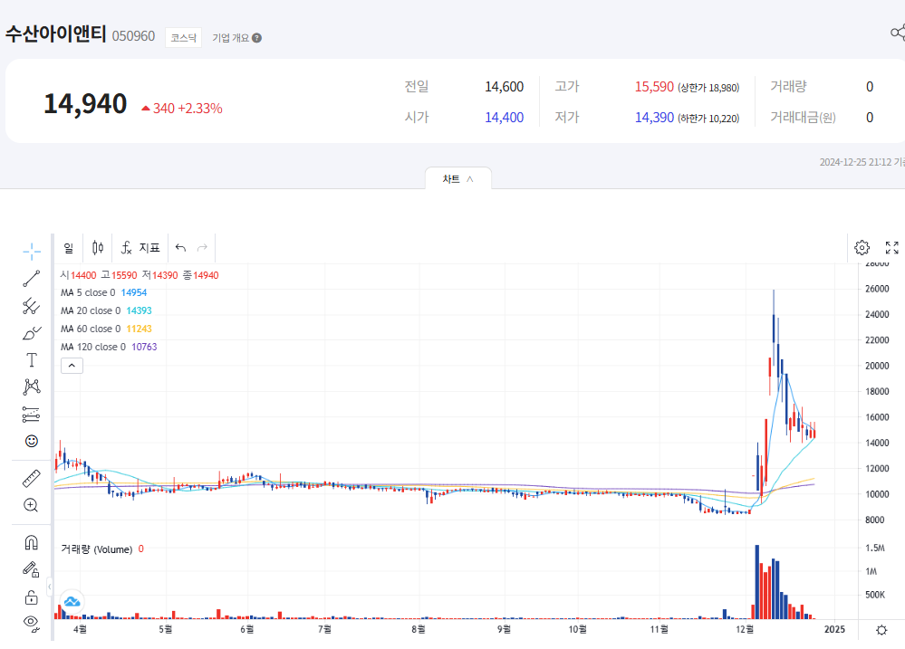The image size is (905, 649).
Task: Click the 저가 value 14,390
Action: pos(654,117)
